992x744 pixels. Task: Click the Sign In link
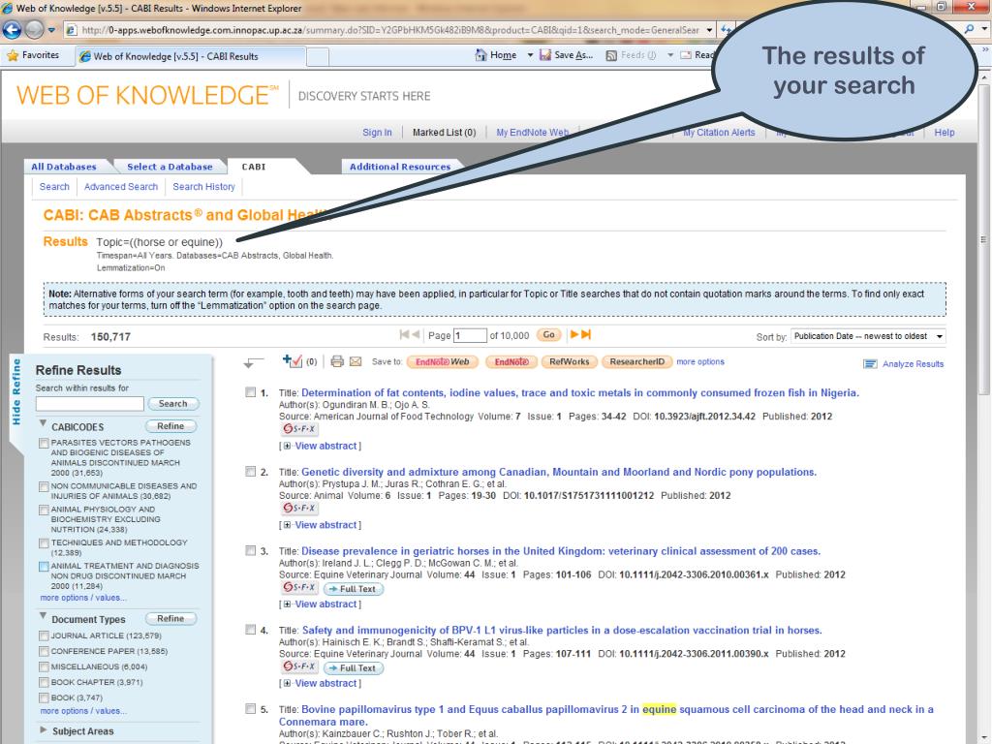377,132
